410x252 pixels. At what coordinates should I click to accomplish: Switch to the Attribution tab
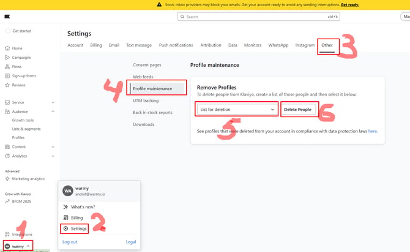[x=211, y=45]
